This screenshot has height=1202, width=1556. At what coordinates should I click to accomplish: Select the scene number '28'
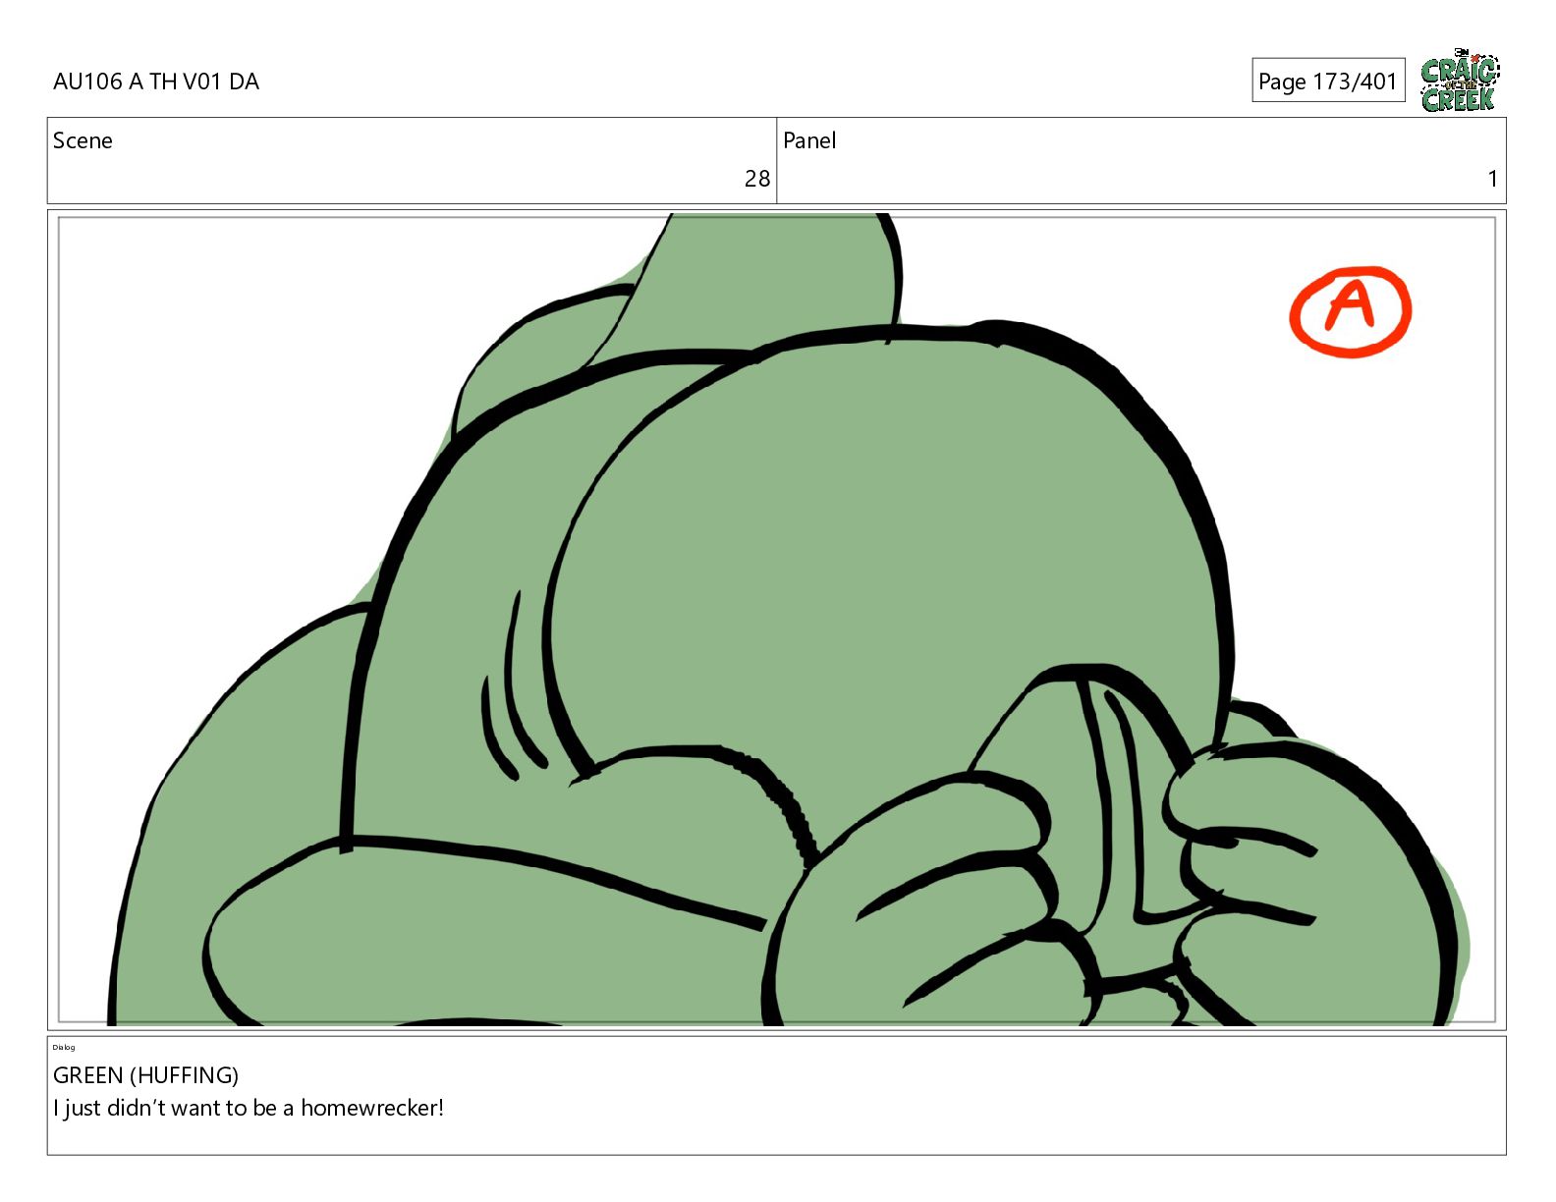pyautogui.click(x=757, y=179)
